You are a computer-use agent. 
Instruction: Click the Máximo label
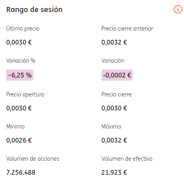pos(111,127)
